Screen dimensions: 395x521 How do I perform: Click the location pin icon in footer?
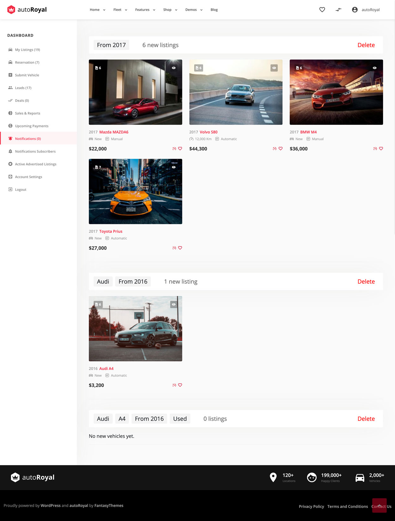point(273,477)
